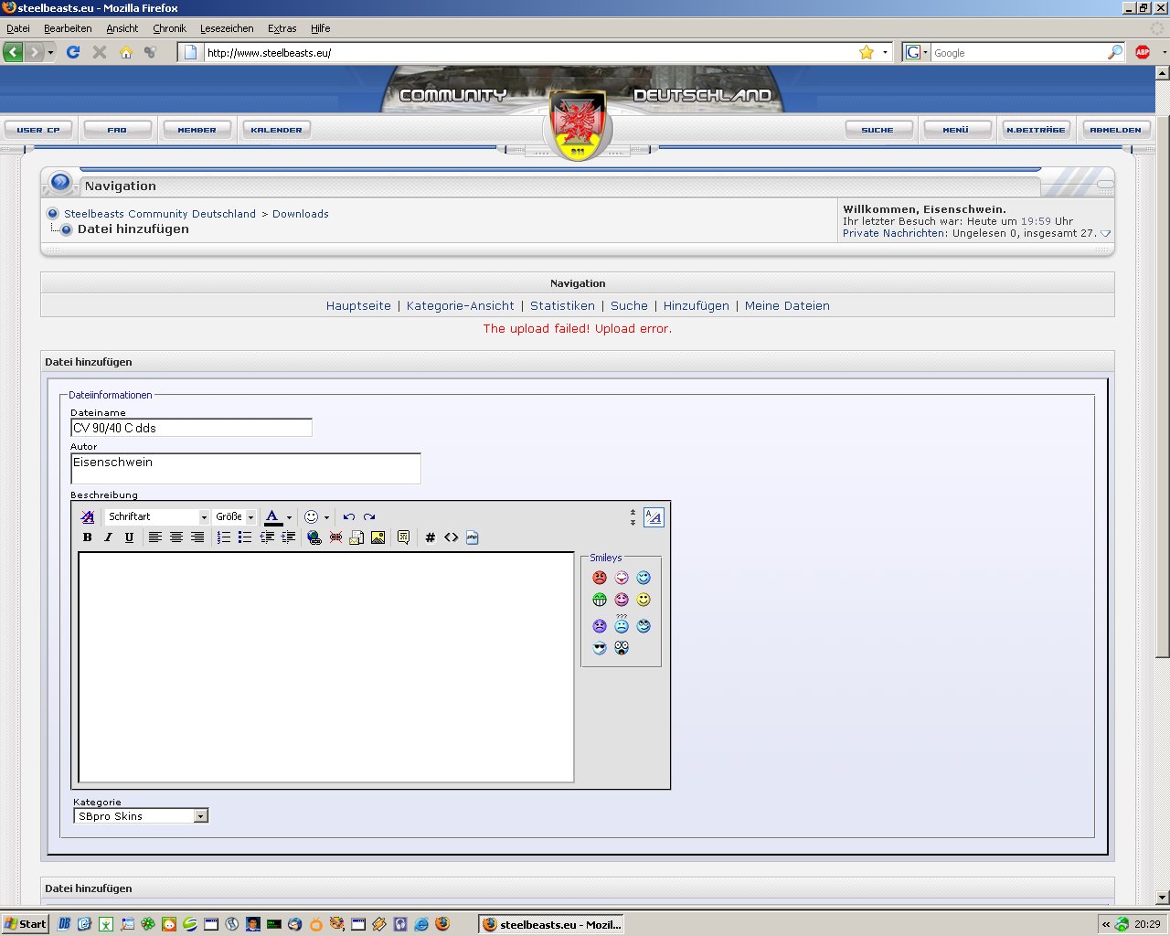Undo the last editor action
This screenshot has width=1170, height=936.
pos(348,516)
